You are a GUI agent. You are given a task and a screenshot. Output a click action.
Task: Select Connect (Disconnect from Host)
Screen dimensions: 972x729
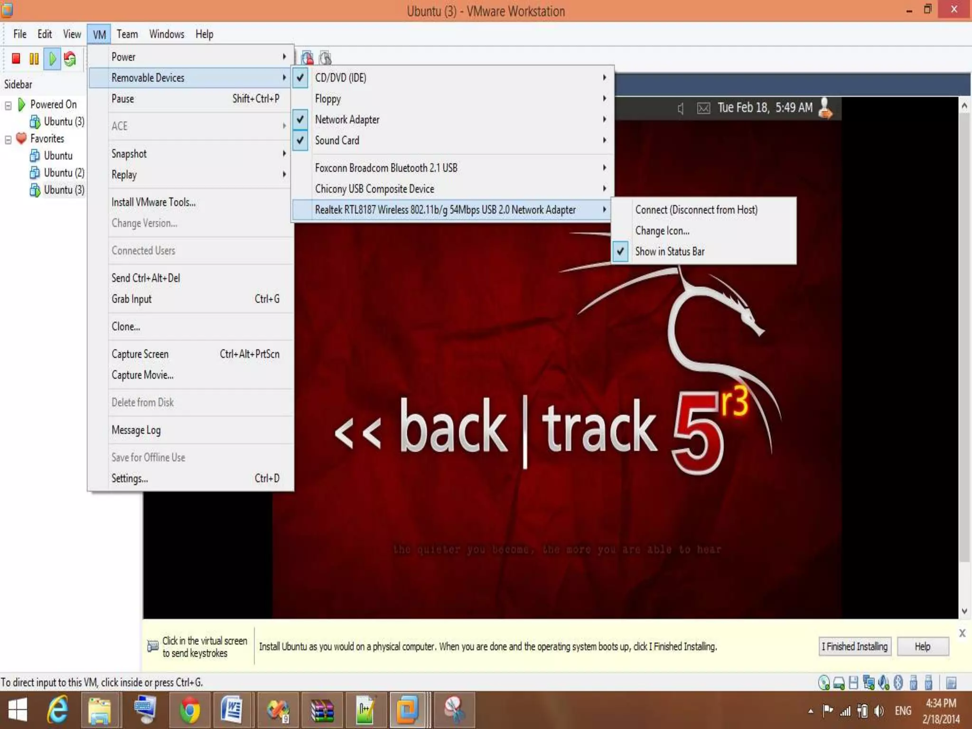[x=696, y=210]
